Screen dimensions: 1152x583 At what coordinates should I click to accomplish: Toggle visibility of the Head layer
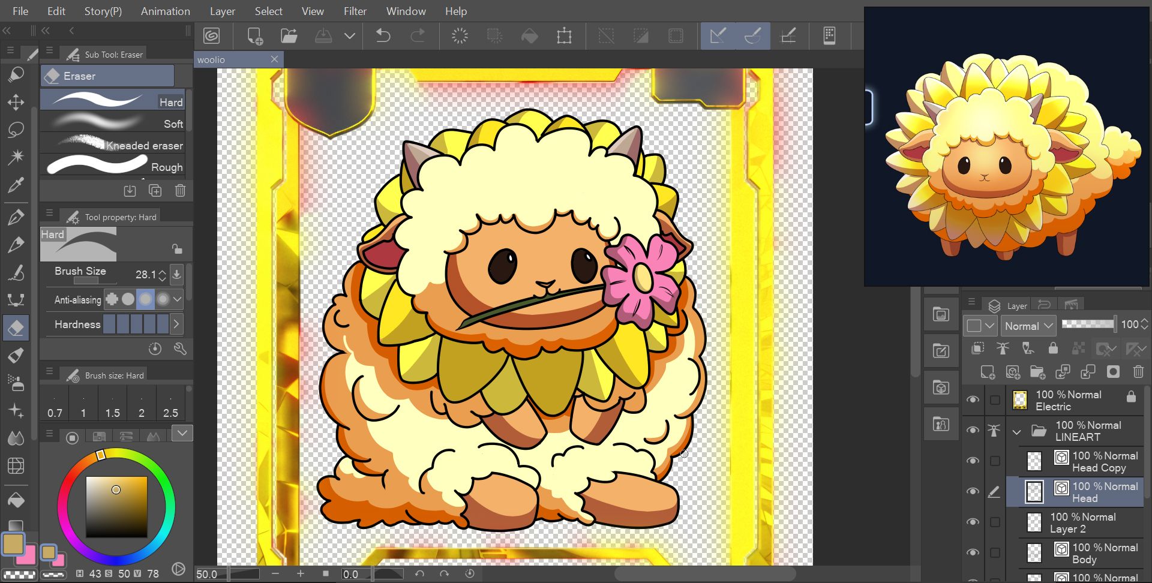[973, 492]
